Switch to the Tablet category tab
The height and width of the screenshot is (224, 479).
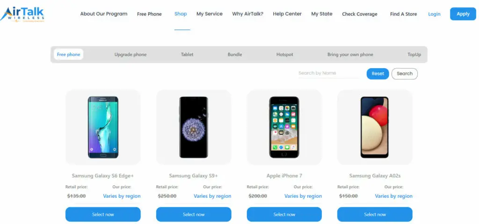coord(187,55)
